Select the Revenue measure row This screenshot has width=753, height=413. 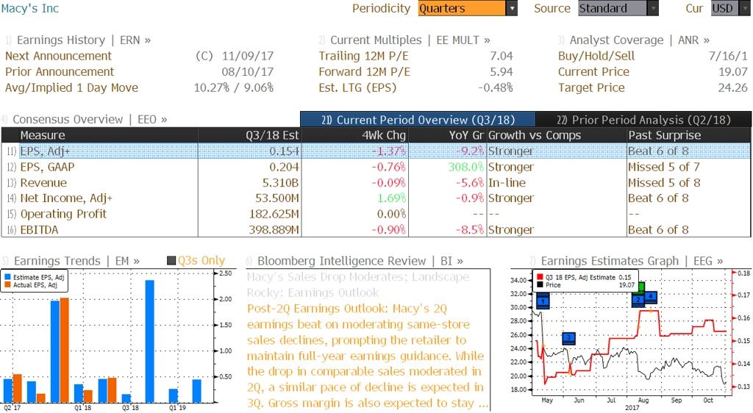(376, 183)
